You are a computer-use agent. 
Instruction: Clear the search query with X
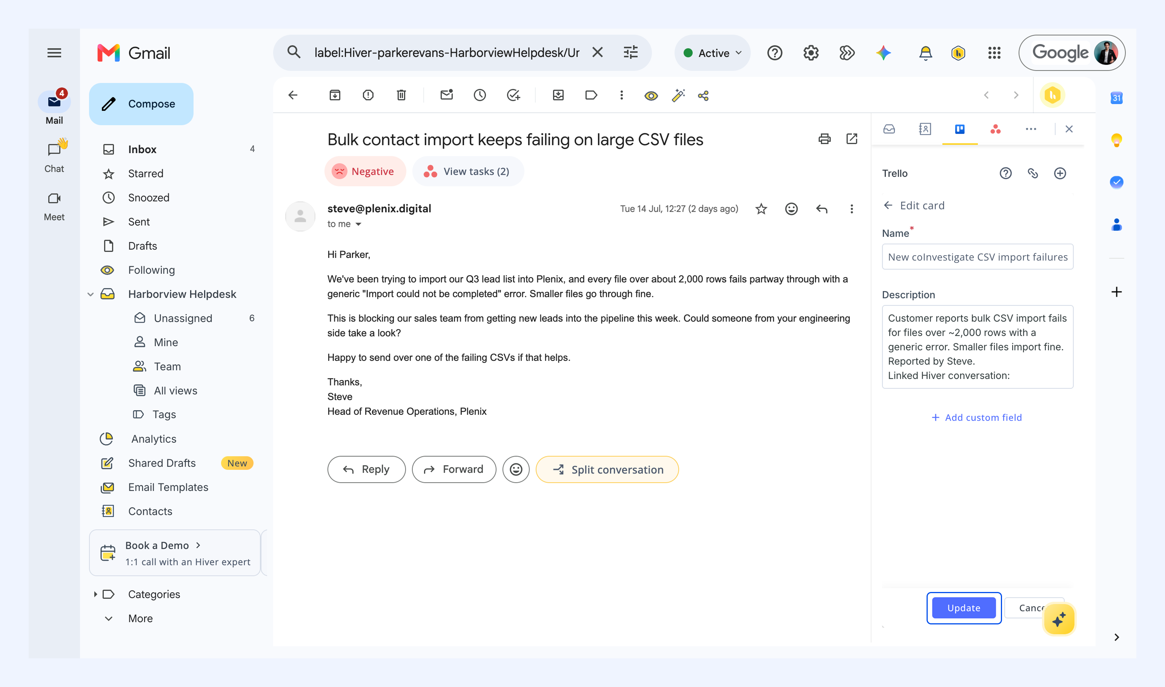pyautogui.click(x=597, y=52)
